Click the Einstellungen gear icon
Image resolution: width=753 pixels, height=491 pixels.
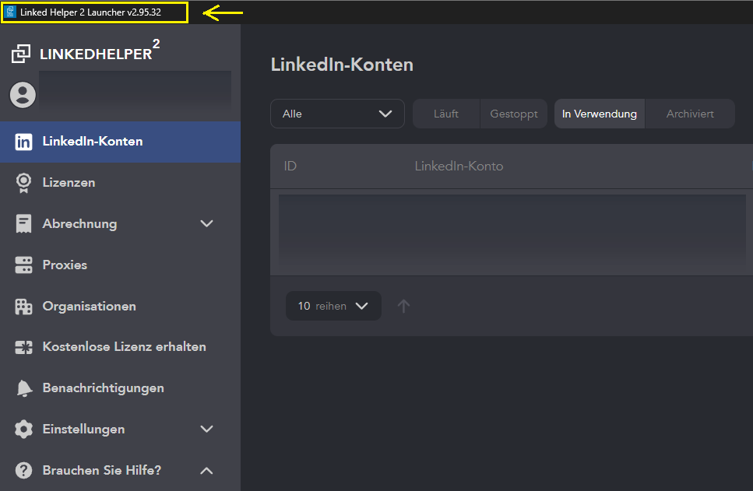pyautogui.click(x=24, y=430)
